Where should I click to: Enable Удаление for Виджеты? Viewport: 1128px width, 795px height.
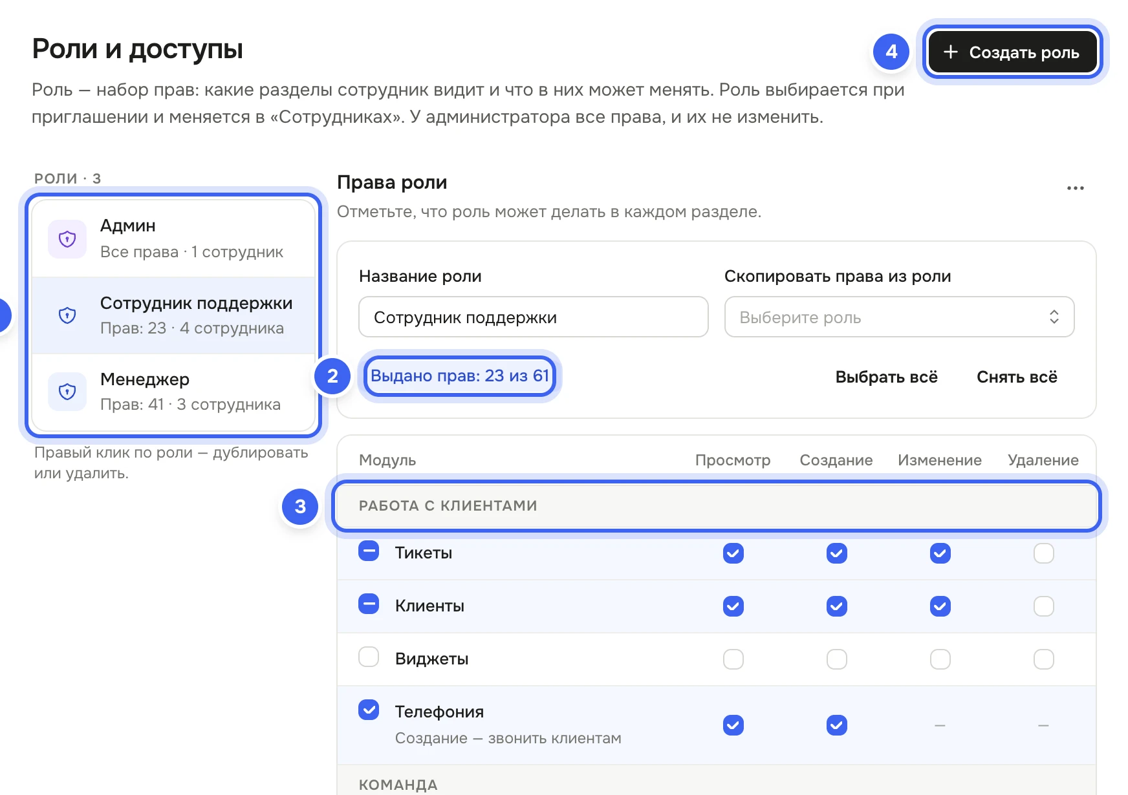pos(1044,659)
